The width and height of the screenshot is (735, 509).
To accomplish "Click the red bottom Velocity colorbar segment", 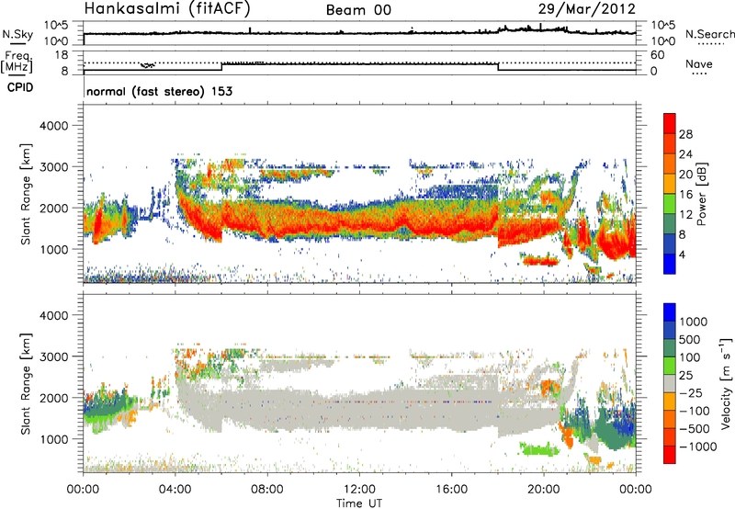I will point(670,455).
